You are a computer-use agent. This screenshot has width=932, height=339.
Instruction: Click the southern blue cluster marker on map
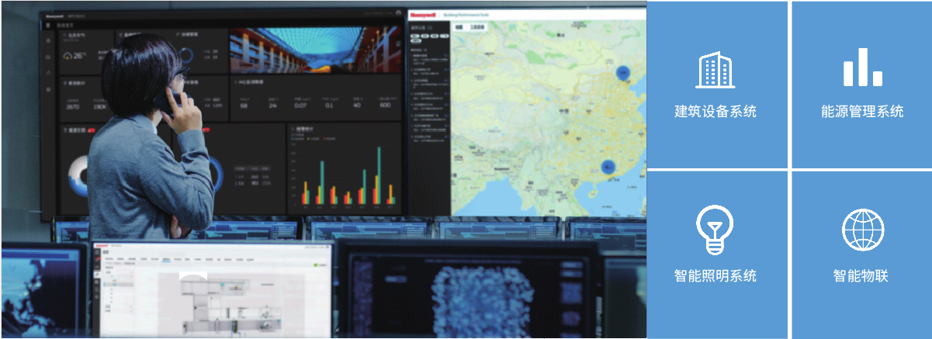click(x=608, y=167)
